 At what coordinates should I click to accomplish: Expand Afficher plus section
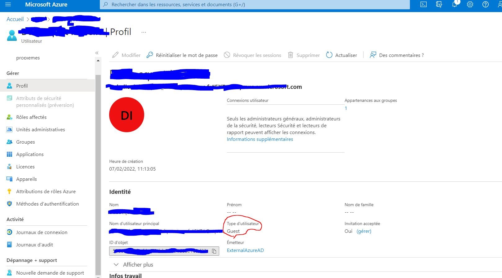pyautogui.click(x=133, y=265)
